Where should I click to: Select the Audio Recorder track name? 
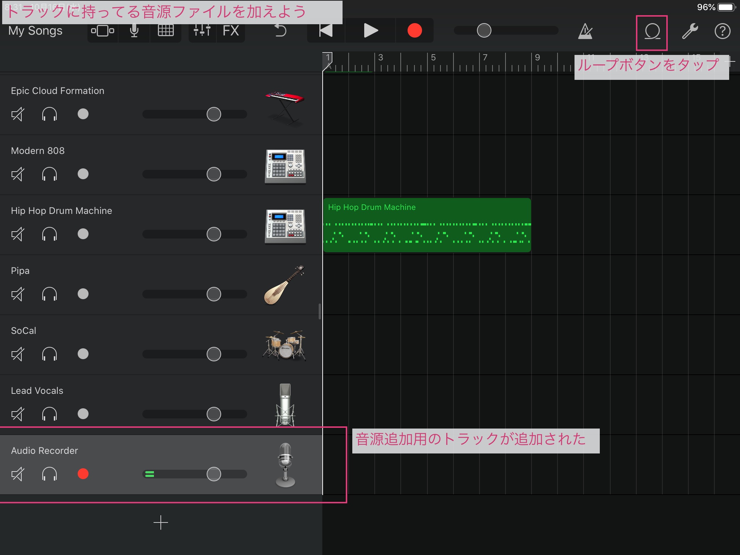[x=44, y=451]
